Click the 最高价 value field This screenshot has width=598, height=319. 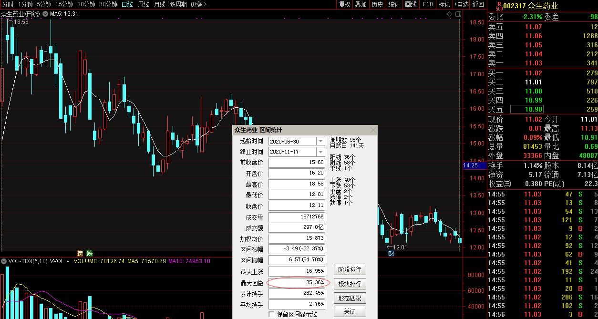click(x=296, y=184)
